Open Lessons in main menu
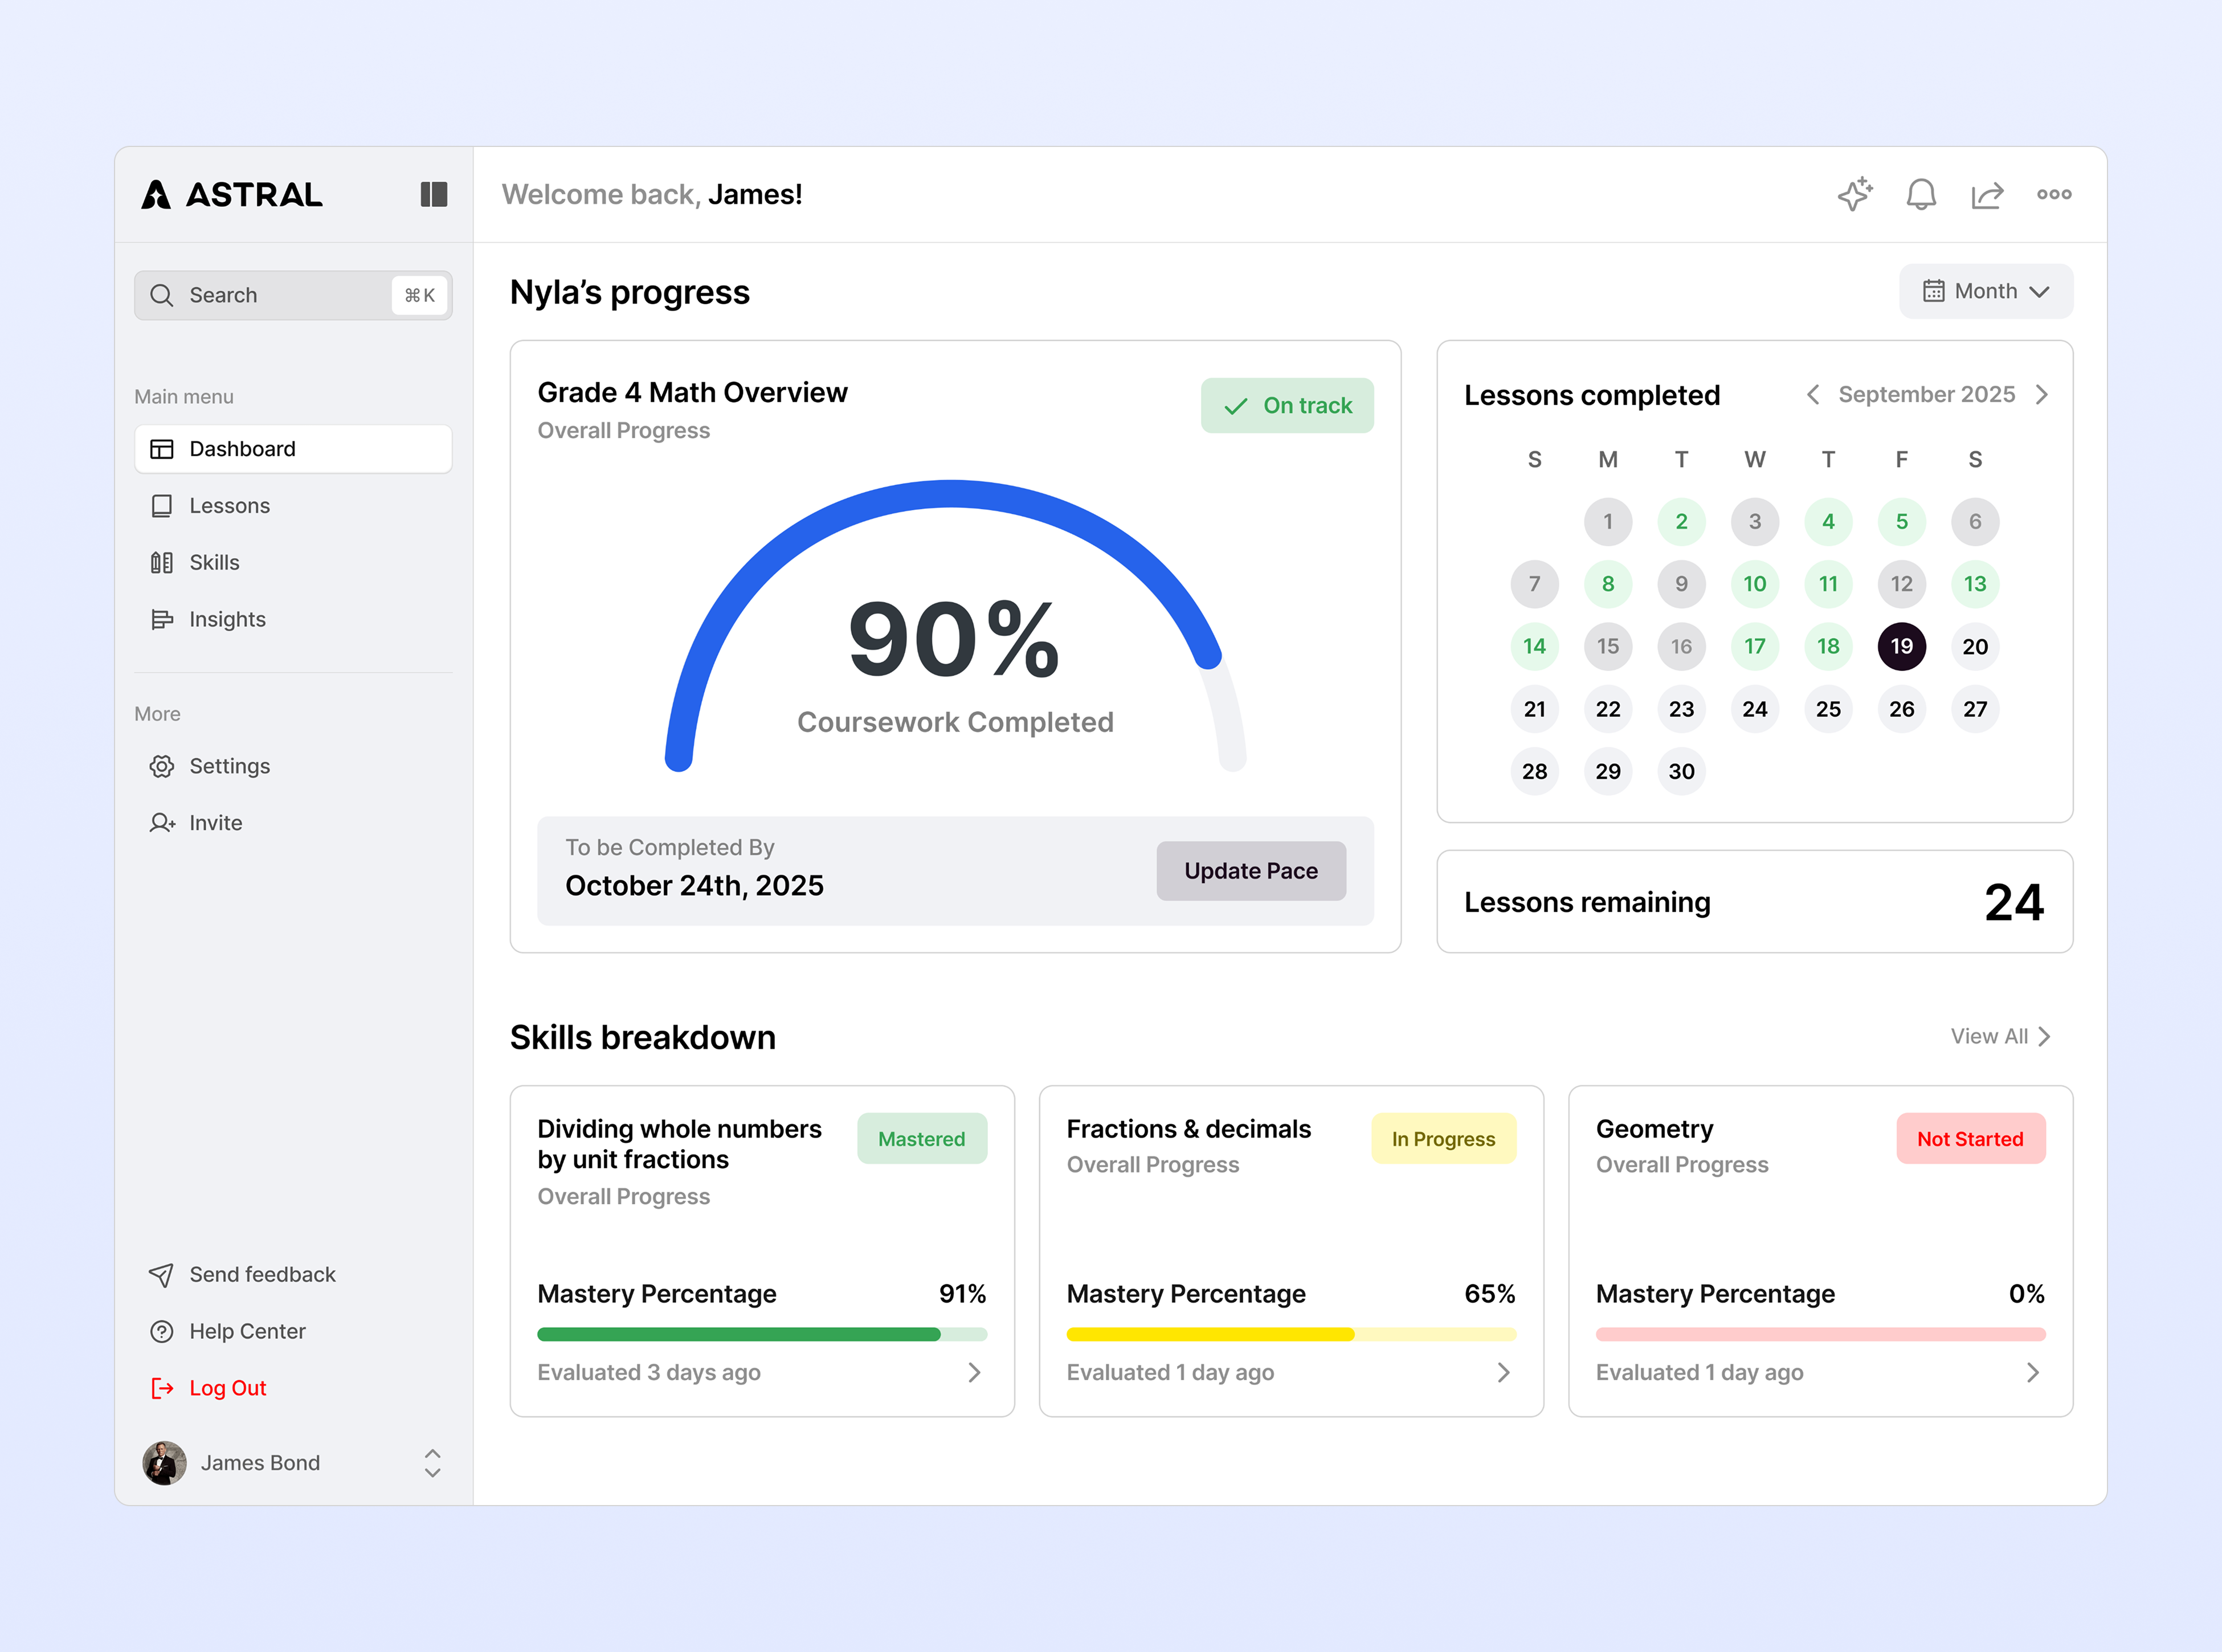The image size is (2222, 1652). [x=229, y=505]
